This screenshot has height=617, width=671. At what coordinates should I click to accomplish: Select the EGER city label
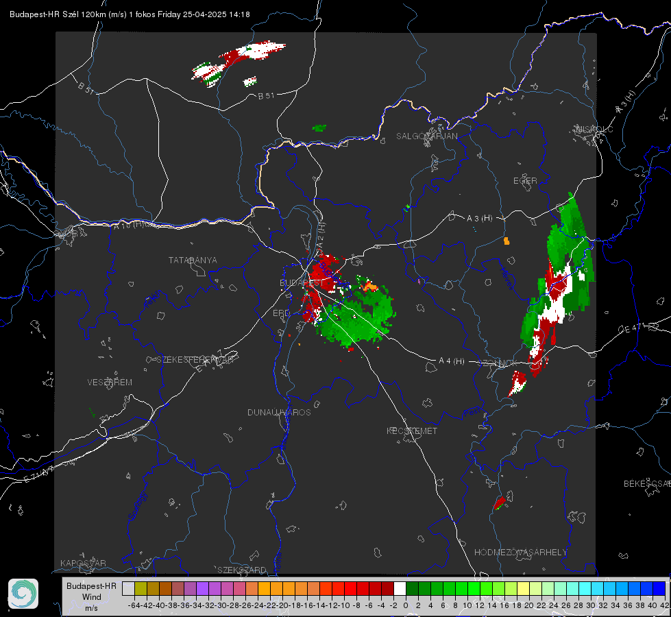coord(525,181)
